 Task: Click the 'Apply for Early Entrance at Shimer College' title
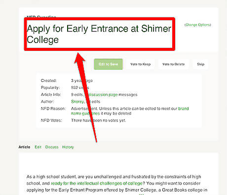[x=99, y=34]
